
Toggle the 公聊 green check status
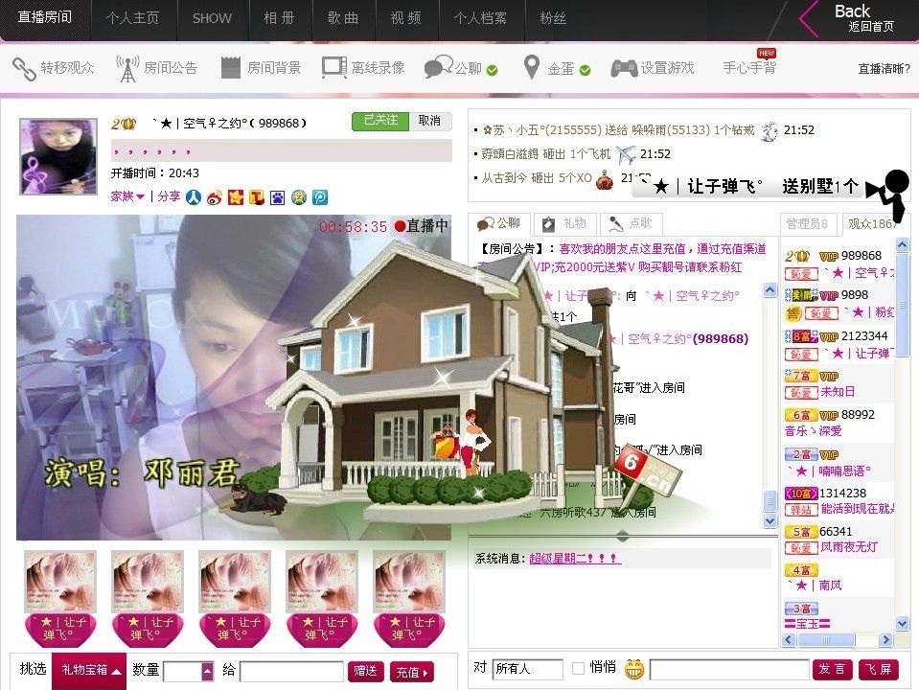[493, 70]
